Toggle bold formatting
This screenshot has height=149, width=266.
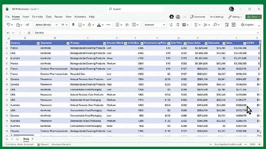click(x=73, y=25)
